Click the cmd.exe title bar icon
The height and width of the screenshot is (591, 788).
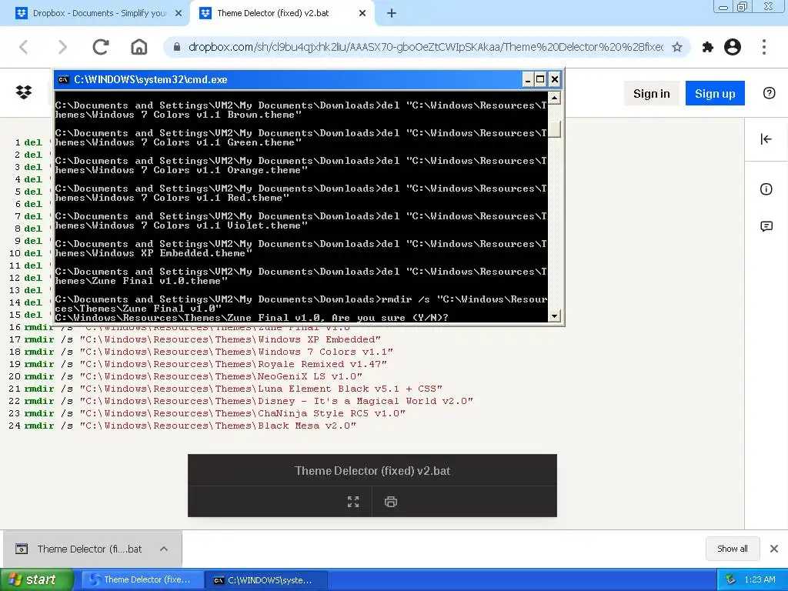point(63,79)
